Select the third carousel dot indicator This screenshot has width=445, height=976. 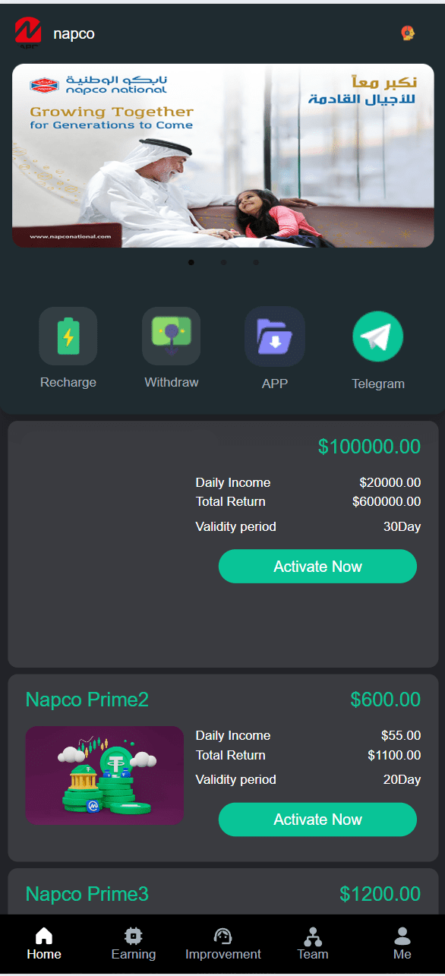pos(256,262)
